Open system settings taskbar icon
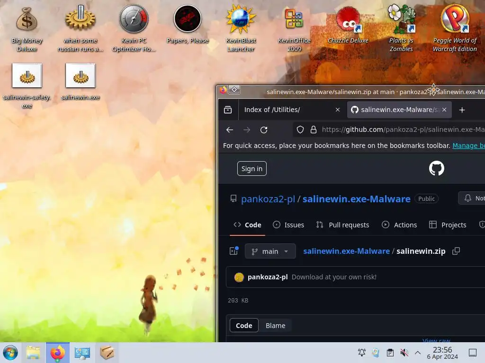Image resolution: width=485 pixels, height=363 pixels. 82,353
